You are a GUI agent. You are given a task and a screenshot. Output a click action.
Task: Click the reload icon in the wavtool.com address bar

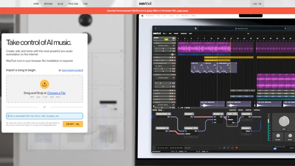tap(285, 28)
